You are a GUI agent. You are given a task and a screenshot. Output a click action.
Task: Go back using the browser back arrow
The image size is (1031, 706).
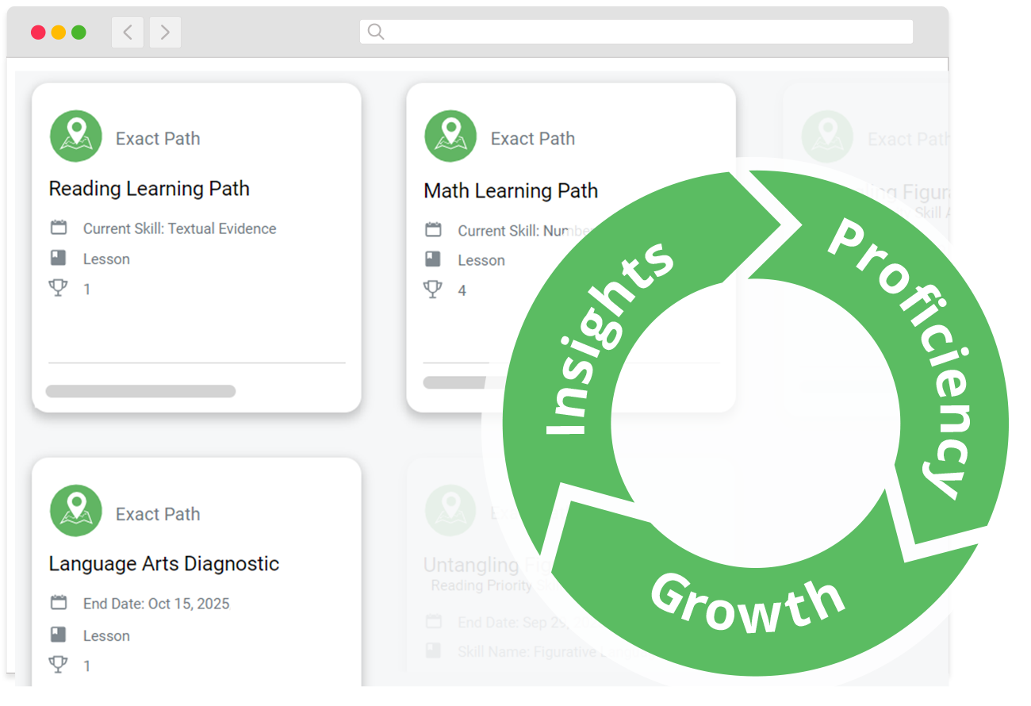128,32
